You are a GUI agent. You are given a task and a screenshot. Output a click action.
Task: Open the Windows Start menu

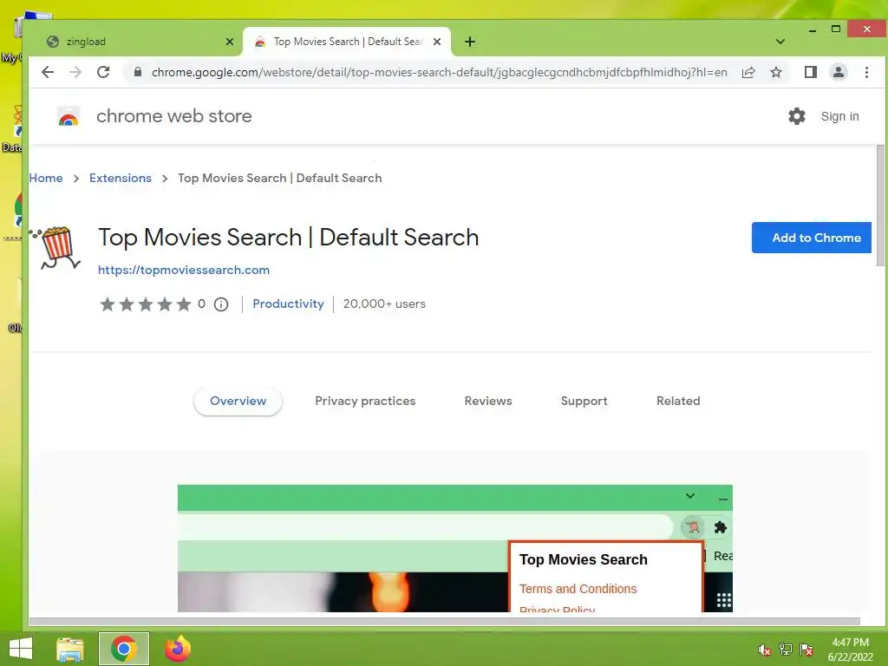click(x=21, y=649)
